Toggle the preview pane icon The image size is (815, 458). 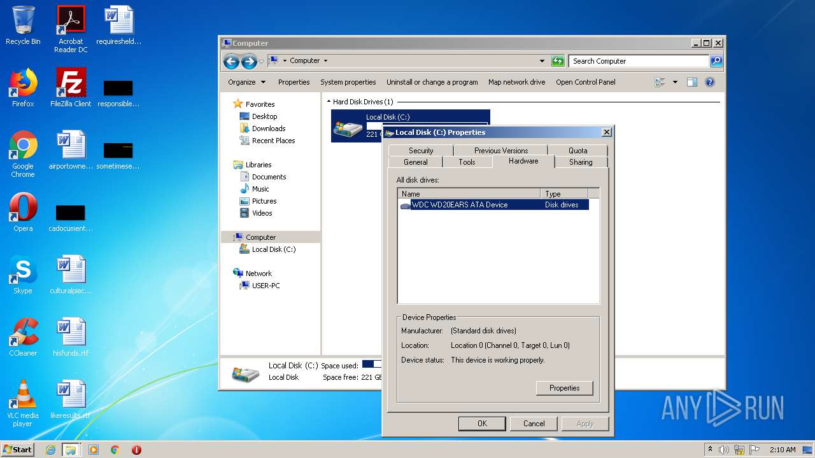[x=692, y=82]
